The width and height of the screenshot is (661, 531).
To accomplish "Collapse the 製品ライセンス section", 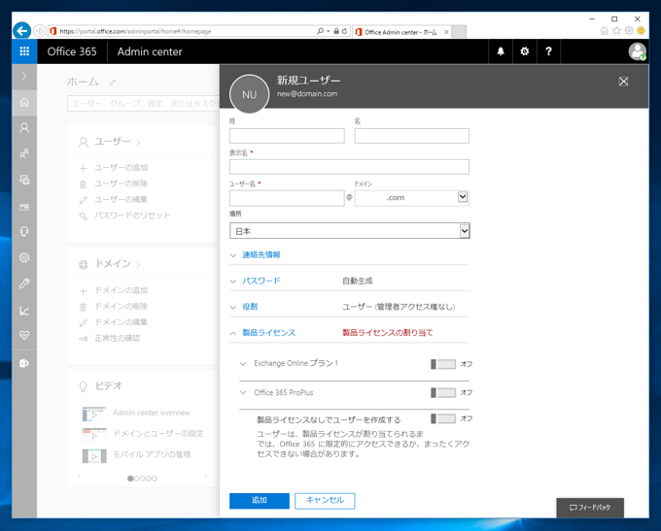I will [268, 333].
